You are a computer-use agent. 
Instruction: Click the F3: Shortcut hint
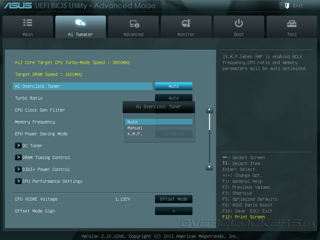point(237,193)
